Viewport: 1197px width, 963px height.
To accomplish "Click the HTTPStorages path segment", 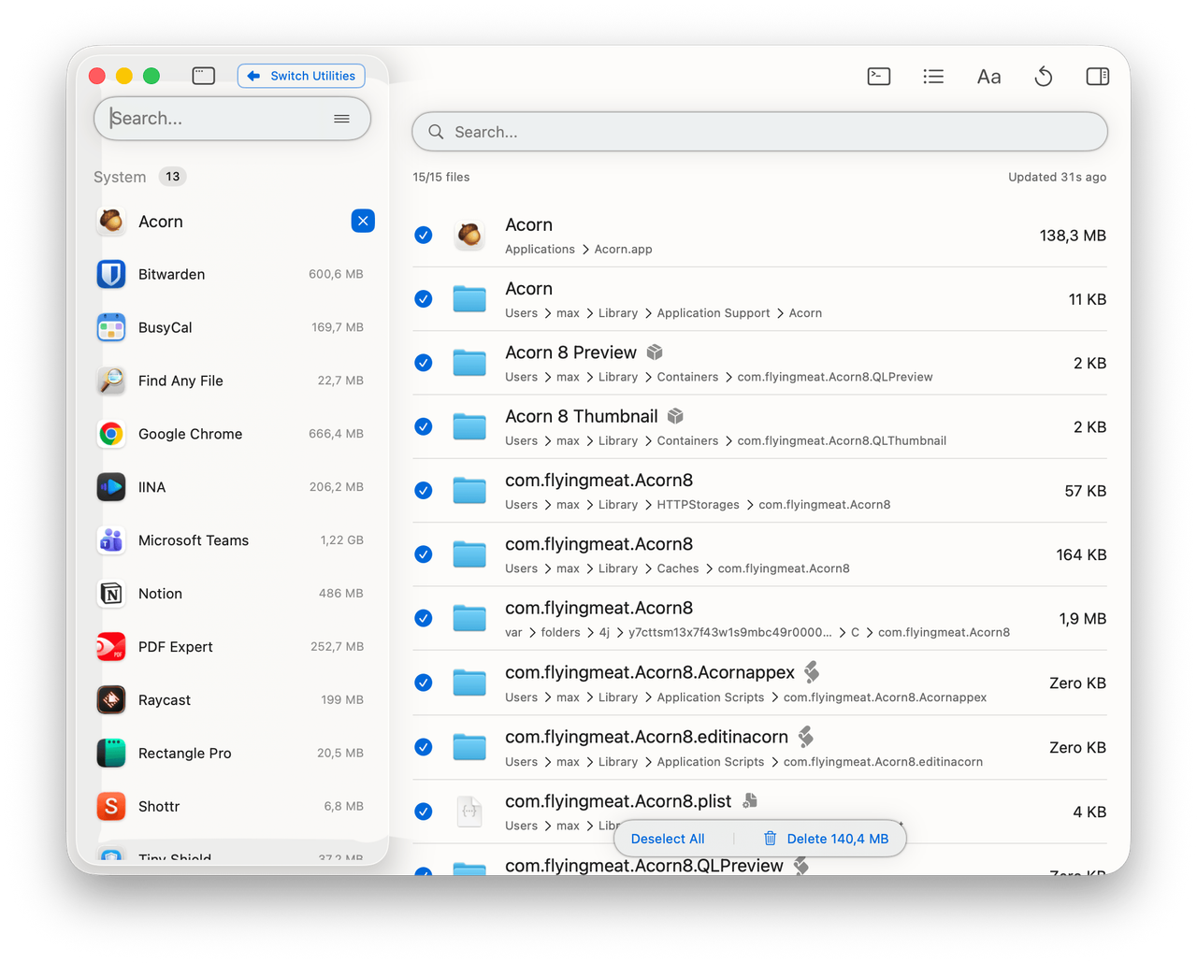I will (699, 505).
